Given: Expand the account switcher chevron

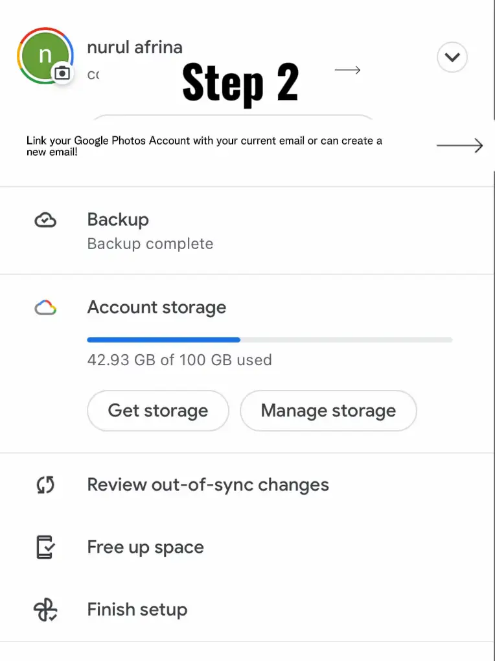Looking at the screenshot, I should point(452,58).
